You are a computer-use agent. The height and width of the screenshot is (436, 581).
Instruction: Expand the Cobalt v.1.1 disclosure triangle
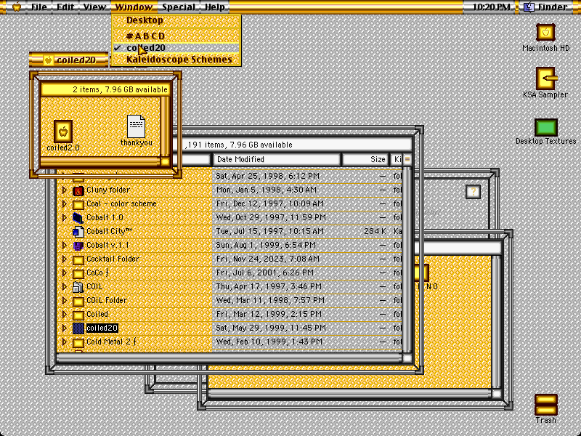tap(64, 246)
